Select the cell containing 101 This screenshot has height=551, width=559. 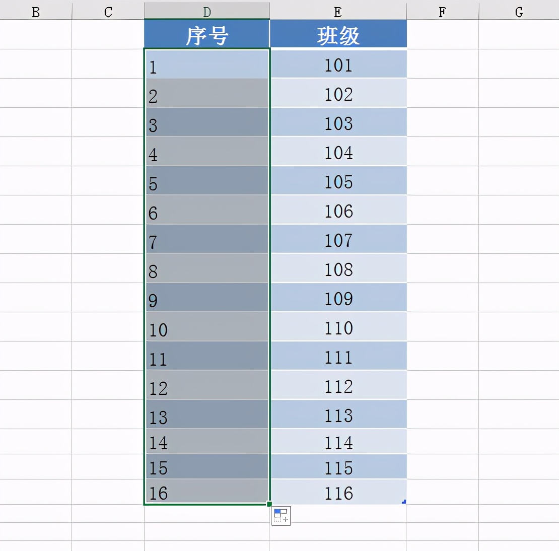[338, 64]
